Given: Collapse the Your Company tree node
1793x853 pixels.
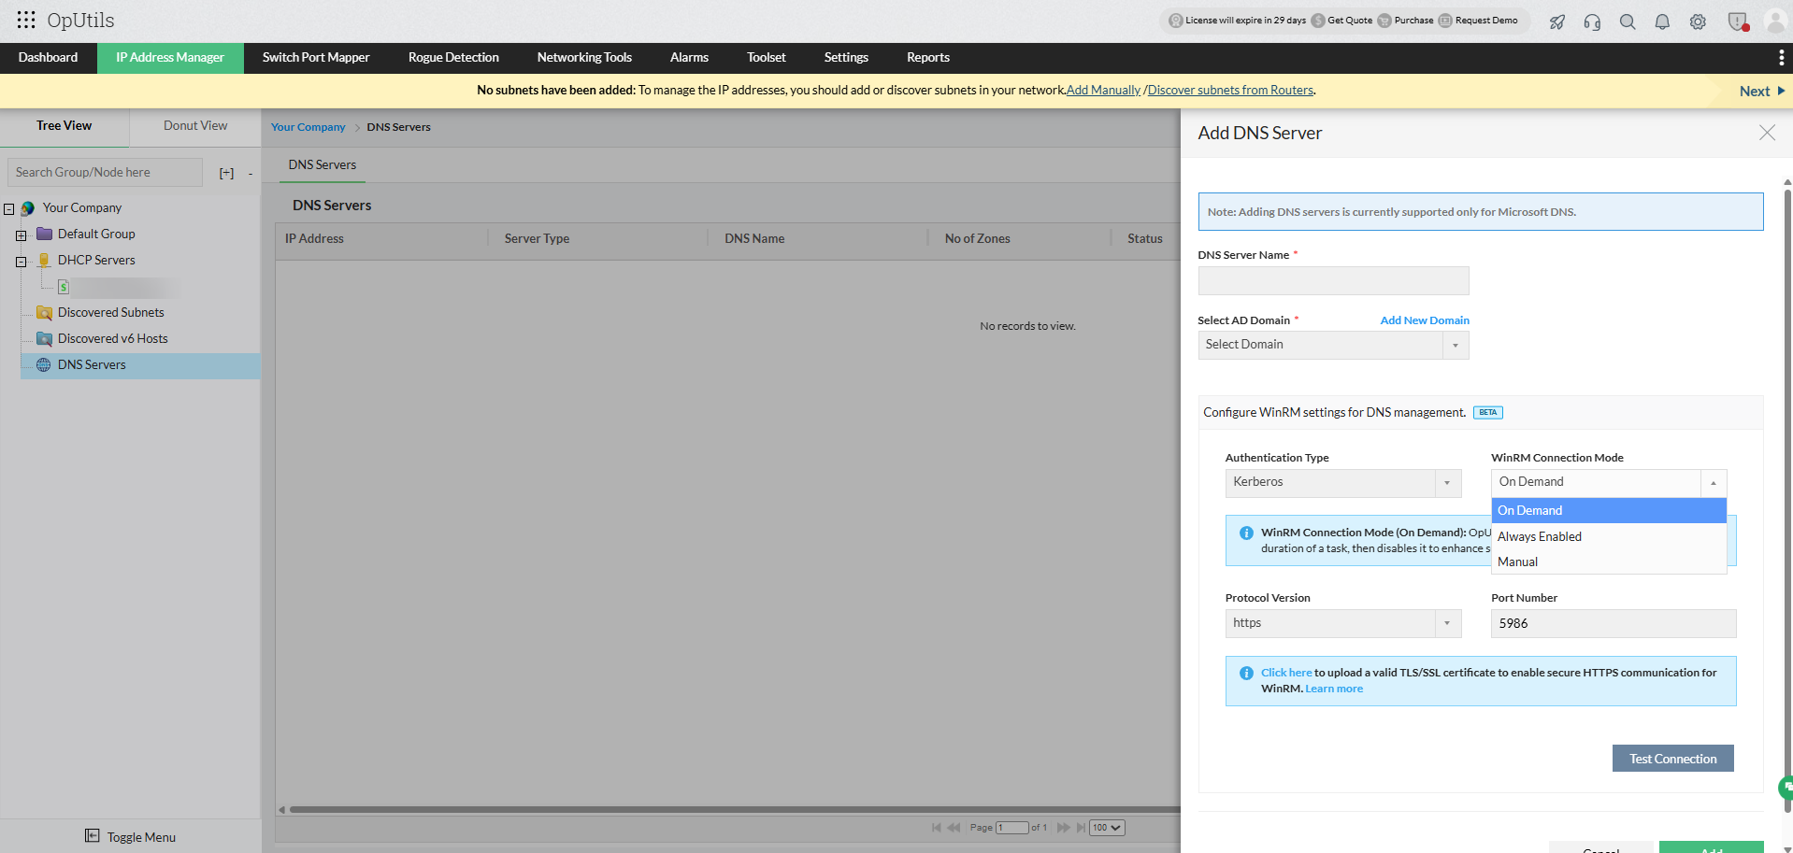Looking at the screenshot, I should pos(9,209).
